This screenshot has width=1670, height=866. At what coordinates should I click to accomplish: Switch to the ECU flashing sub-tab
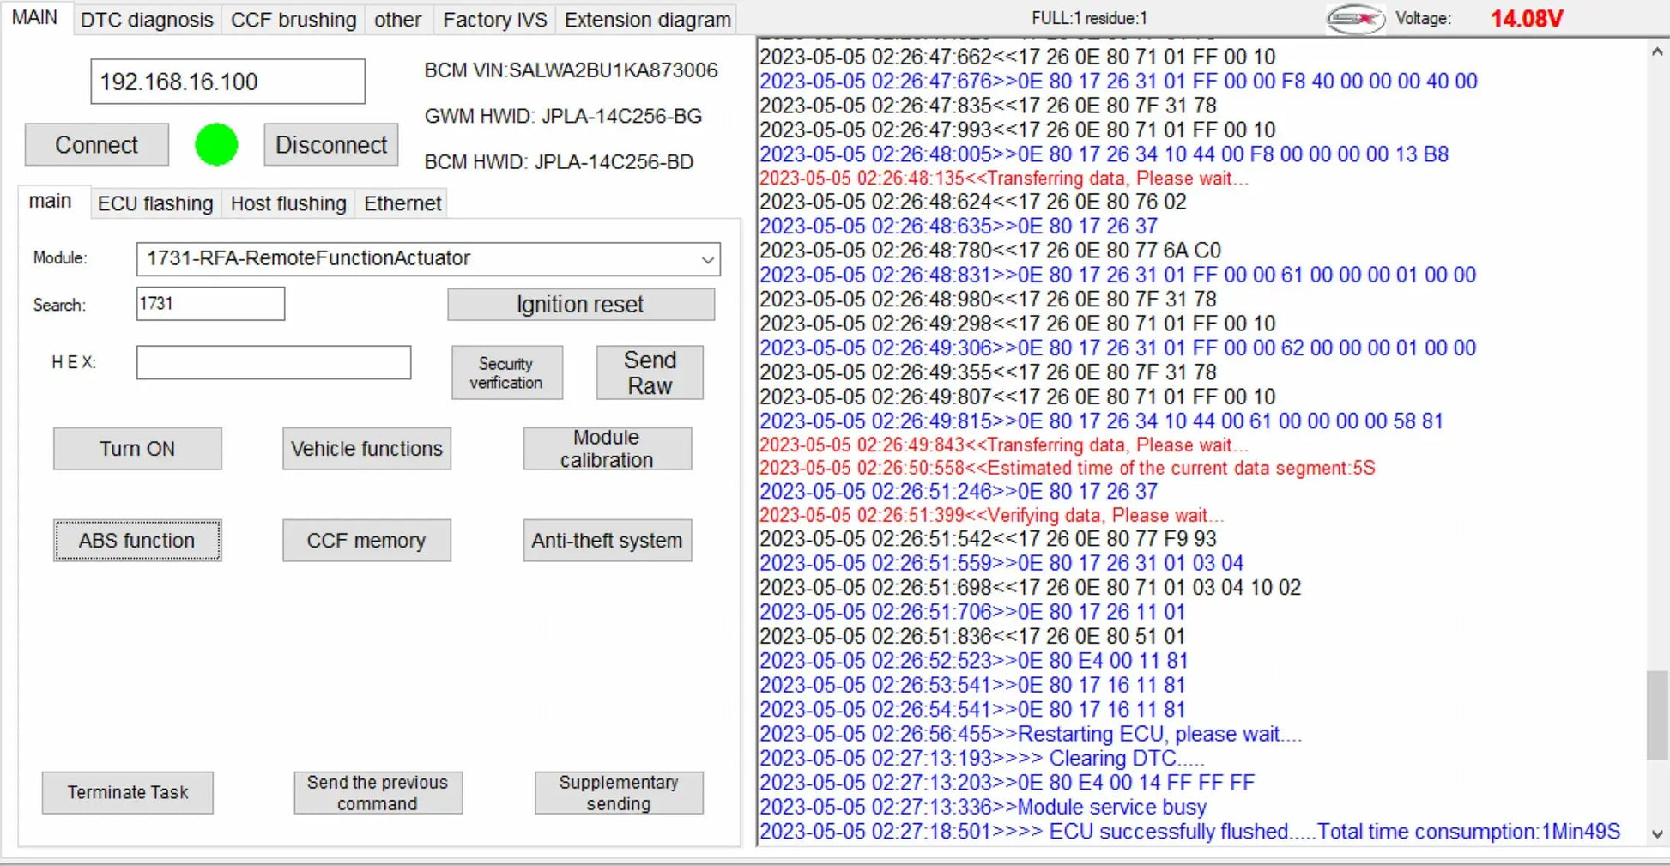pos(154,203)
